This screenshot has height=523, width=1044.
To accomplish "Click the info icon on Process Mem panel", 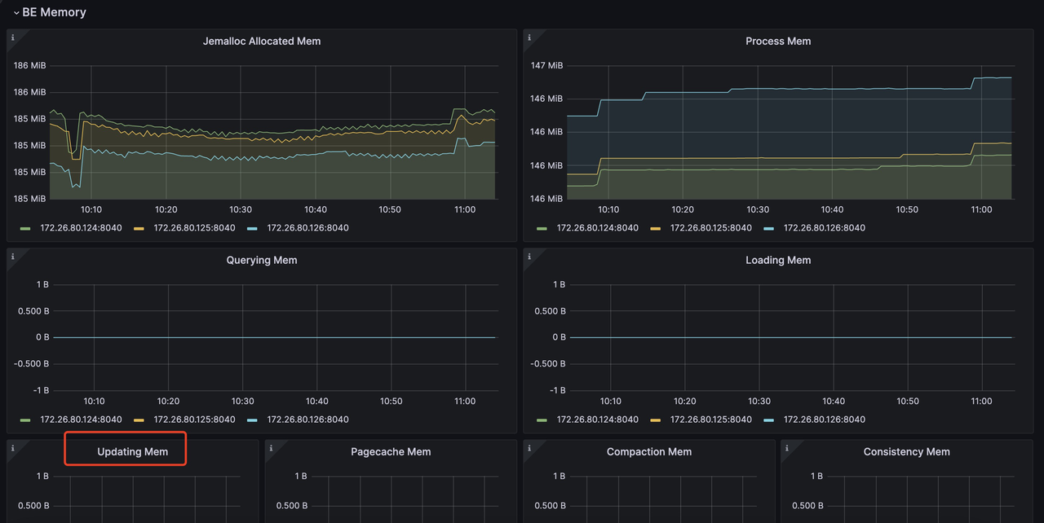I will (529, 37).
